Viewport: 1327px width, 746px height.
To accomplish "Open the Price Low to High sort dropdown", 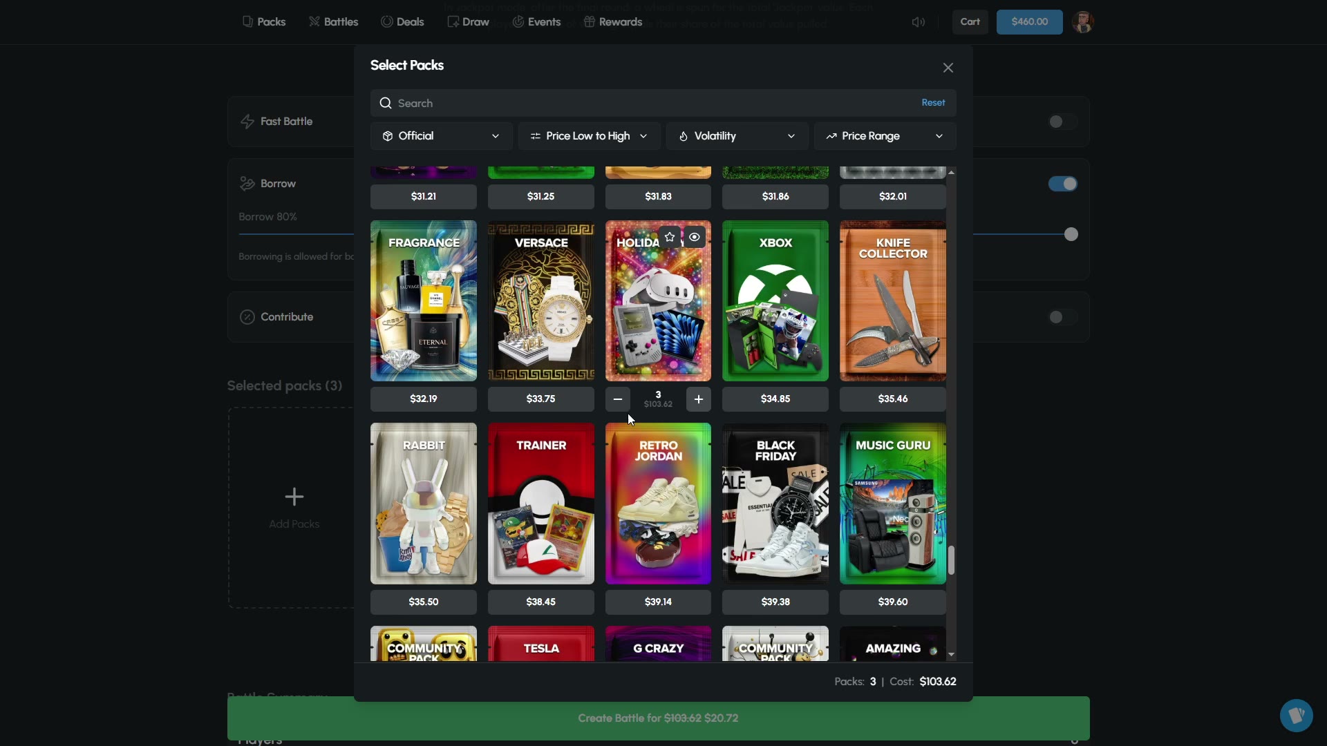I will [590, 136].
